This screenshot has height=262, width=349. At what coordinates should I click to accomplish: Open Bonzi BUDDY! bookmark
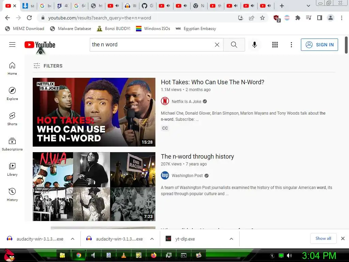click(113, 29)
